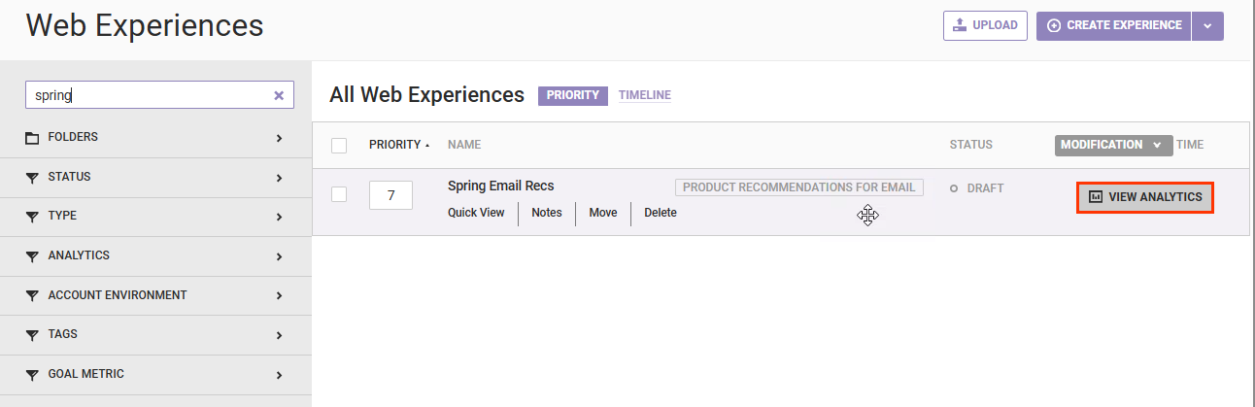Open the Create Experience dropdown arrow
This screenshot has width=1255, height=407.
pos(1207,26)
